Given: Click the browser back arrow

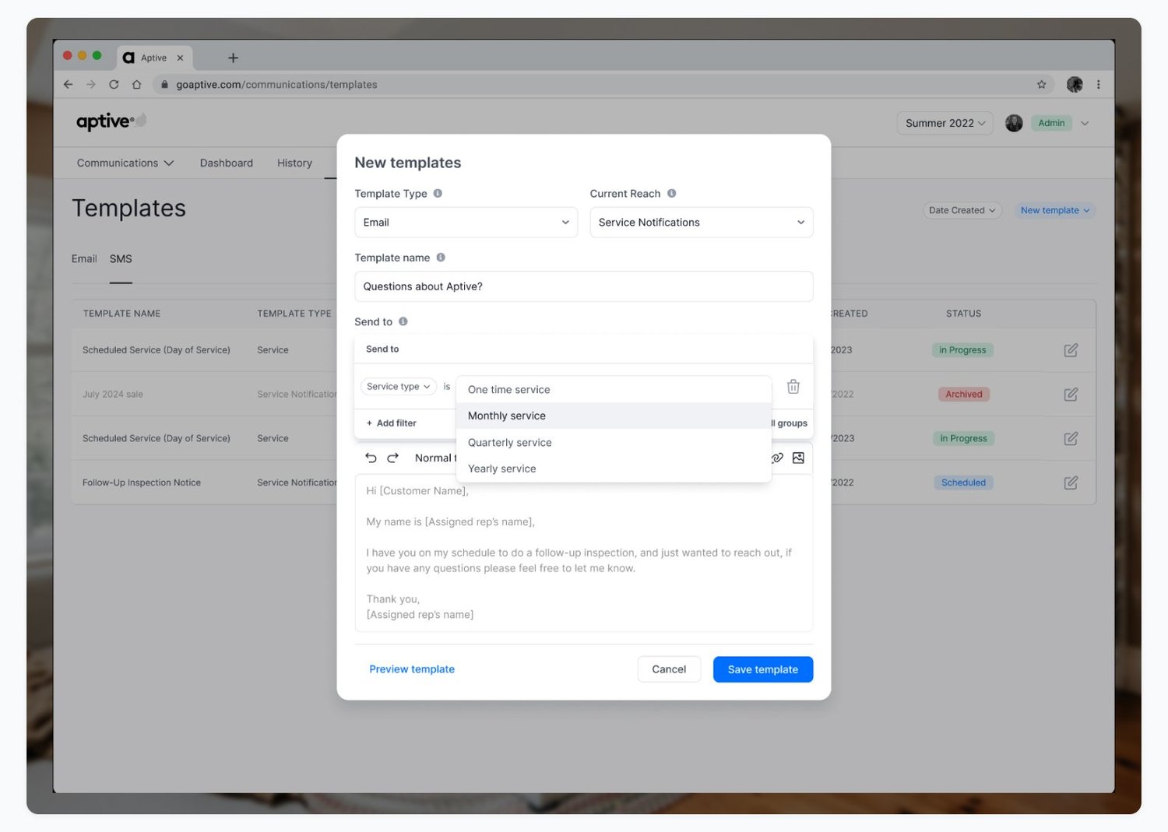Looking at the screenshot, I should pos(68,84).
